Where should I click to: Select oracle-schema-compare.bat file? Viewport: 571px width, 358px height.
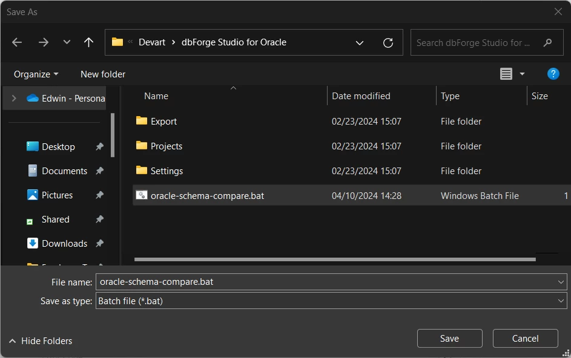tap(351, 195)
